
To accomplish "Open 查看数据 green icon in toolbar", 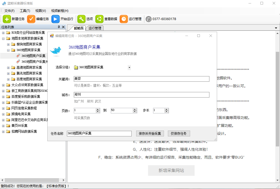I will (99, 19).
